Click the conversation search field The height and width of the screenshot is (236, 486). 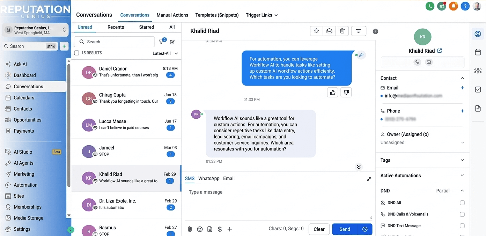click(115, 42)
